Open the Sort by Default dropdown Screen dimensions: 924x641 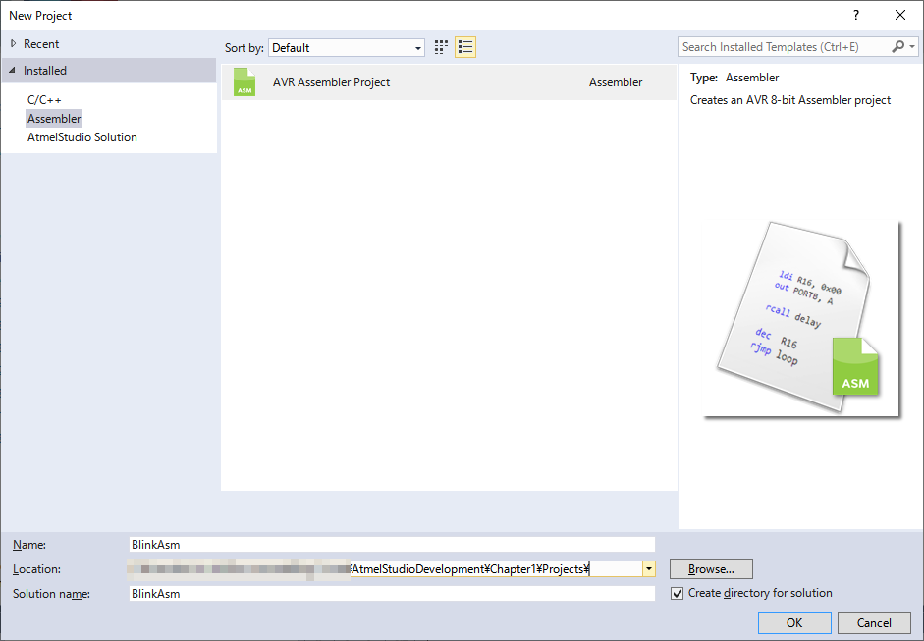pos(347,48)
